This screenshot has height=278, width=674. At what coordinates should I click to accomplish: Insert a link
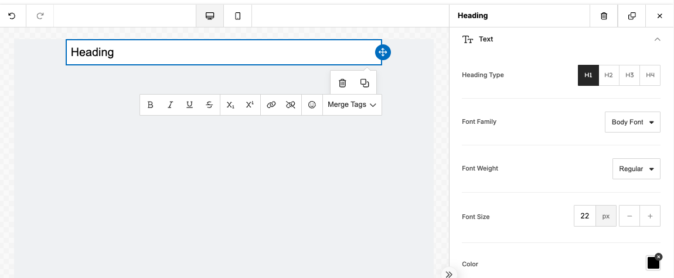click(x=271, y=105)
